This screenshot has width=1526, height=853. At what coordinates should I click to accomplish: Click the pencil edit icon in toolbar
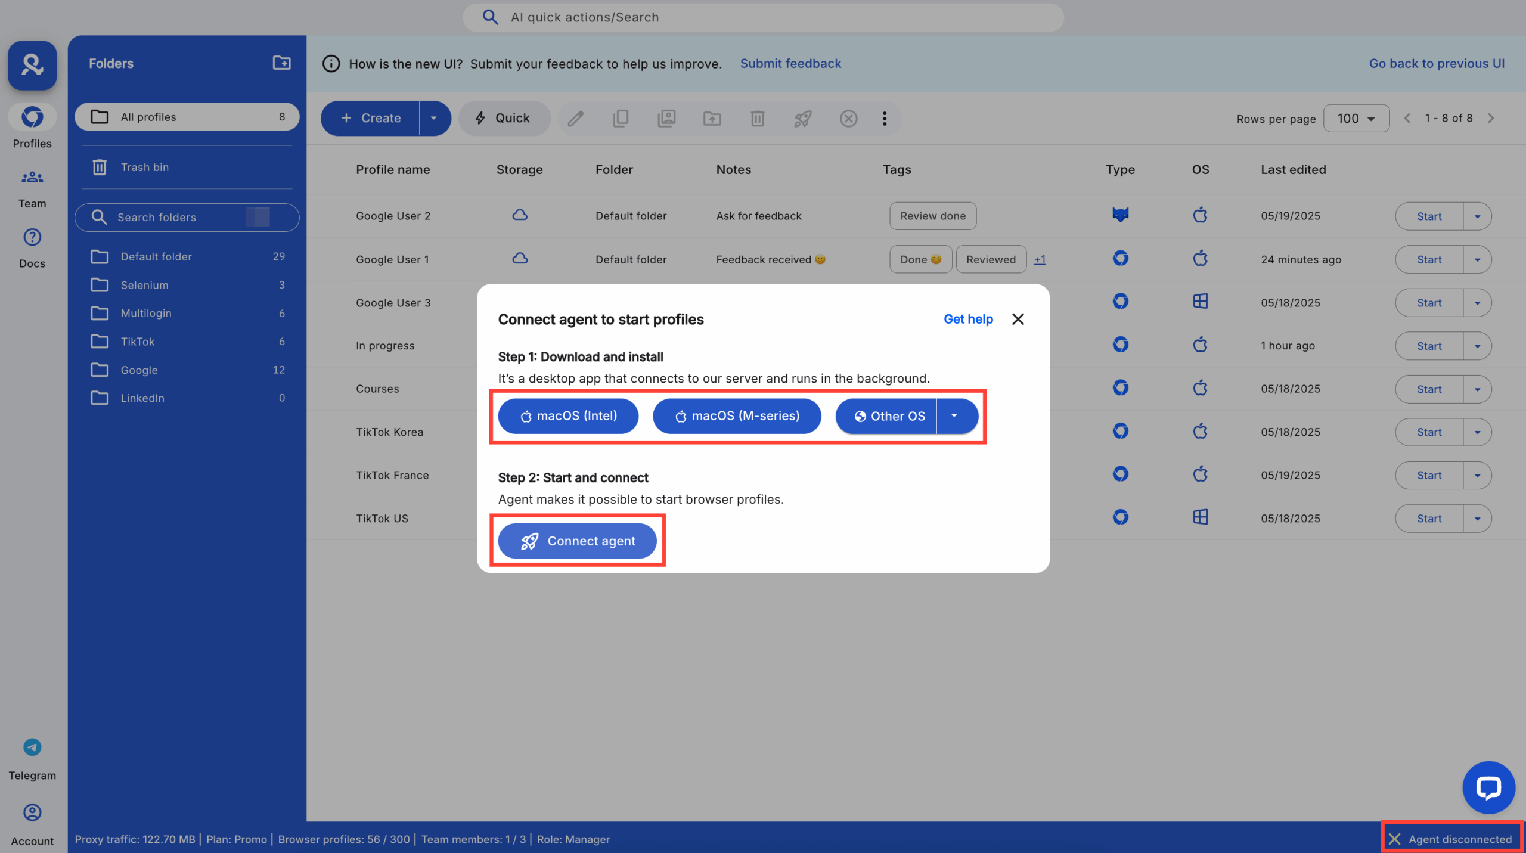click(x=575, y=118)
